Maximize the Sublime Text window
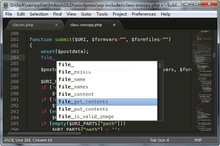220x146 pixels. pyautogui.click(x=196, y=3)
